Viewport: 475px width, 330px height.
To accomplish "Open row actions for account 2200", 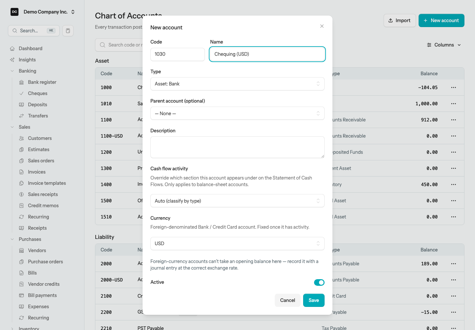I will (454, 312).
